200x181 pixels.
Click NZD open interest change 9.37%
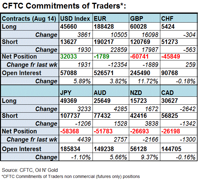point(149,157)
